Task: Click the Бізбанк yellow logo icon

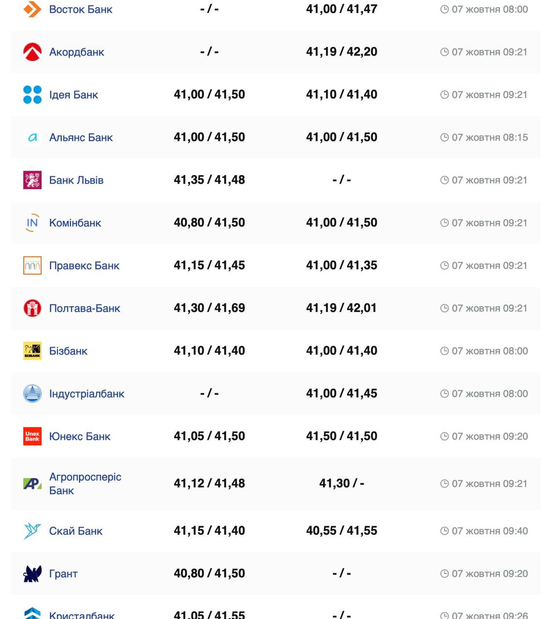Action: tap(32, 351)
